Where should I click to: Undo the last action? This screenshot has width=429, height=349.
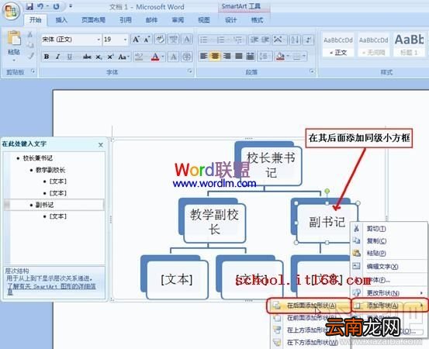tap(40, 6)
